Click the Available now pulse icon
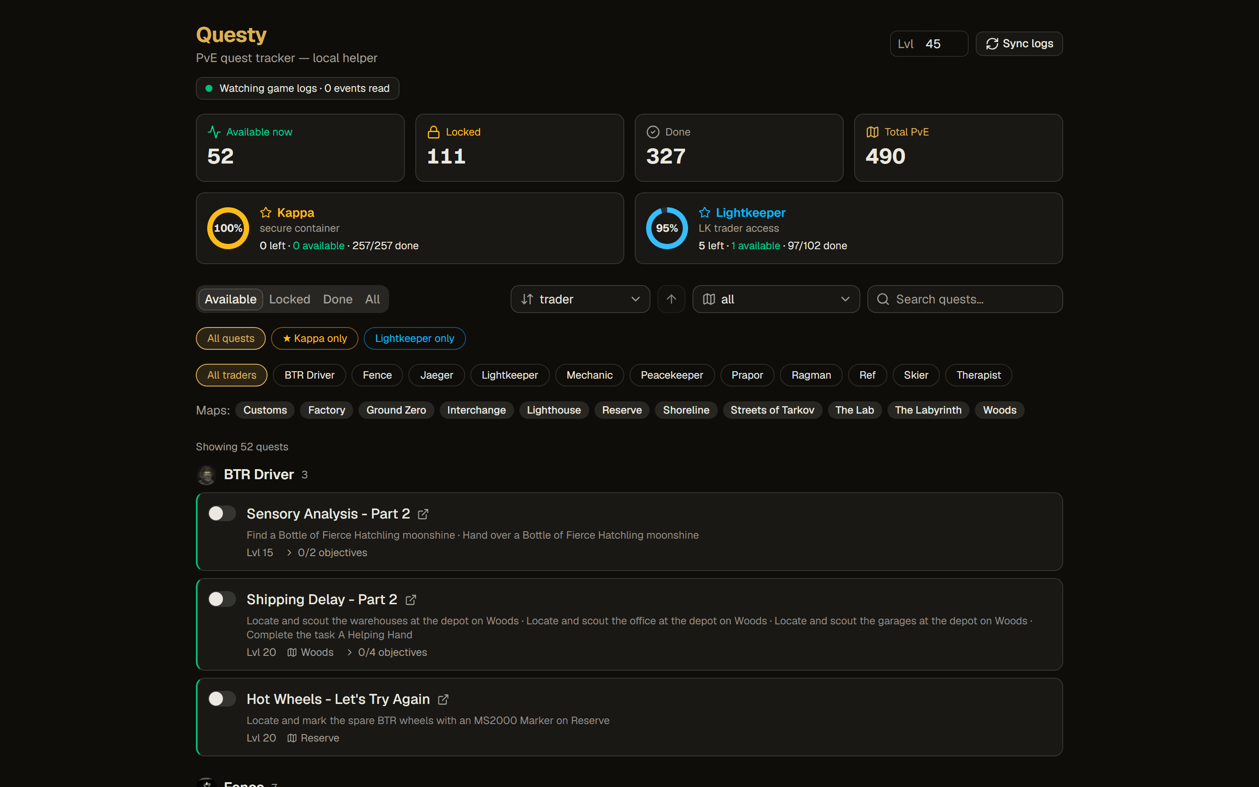The height and width of the screenshot is (787, 1259). (214, 132)
